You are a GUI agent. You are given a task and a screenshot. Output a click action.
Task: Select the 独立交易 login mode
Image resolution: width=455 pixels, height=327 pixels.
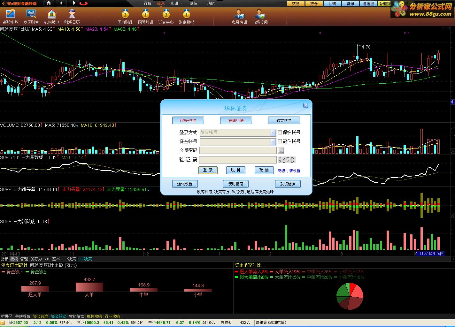coord(284,120)
